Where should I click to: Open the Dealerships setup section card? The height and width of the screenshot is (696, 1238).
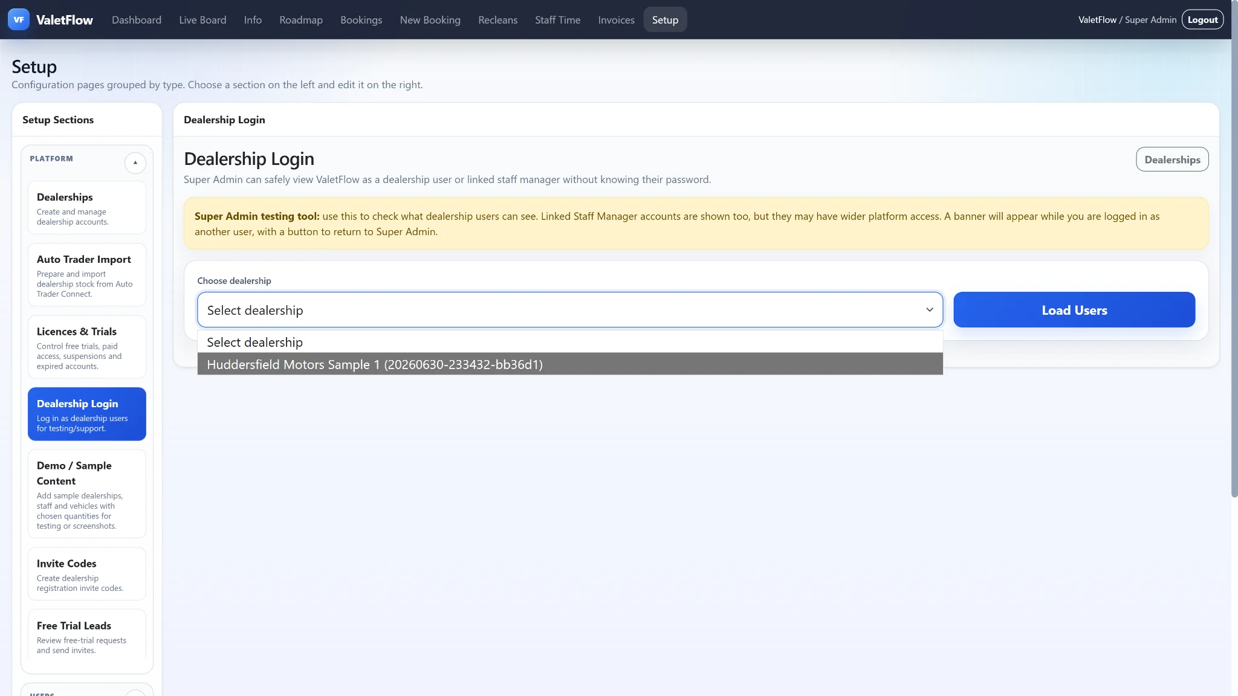pos(87,208)
